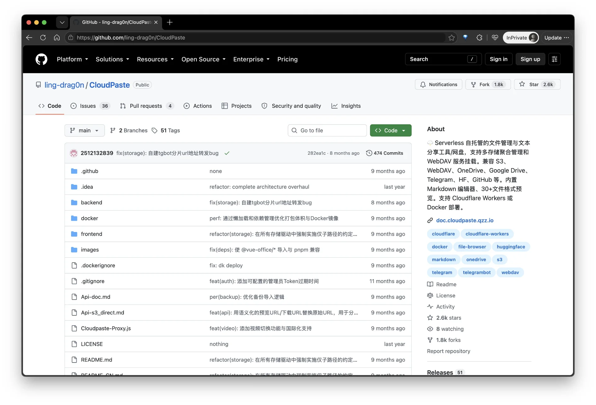Click the huggingface topic tag
The height and width of the screenshot is (405, 596).
coord(511,247)
